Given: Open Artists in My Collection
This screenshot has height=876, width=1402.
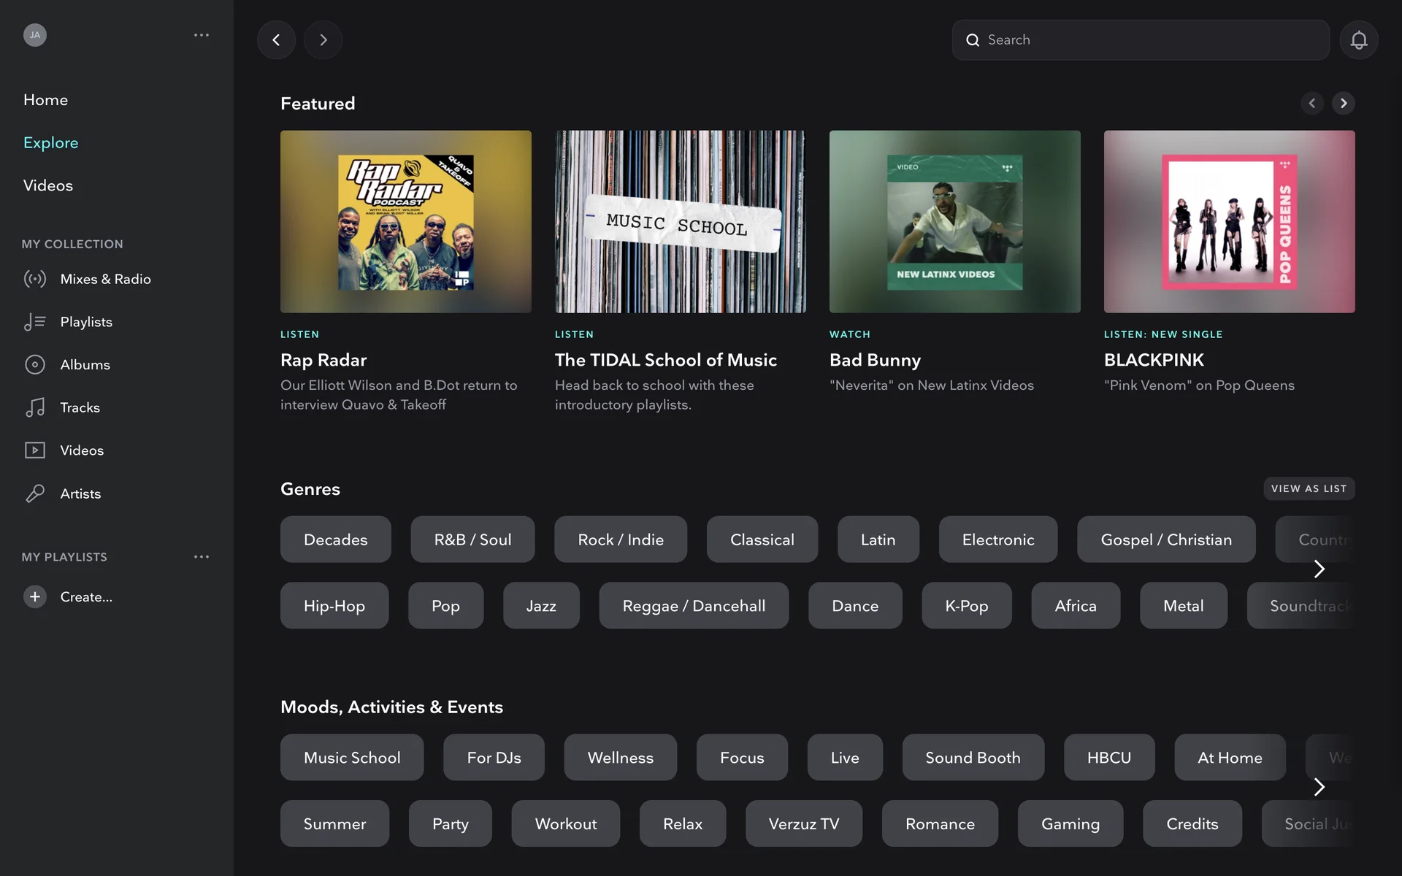Looking at the screenshot, I should [80, 493].
